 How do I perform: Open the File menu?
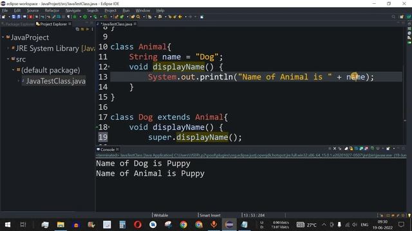5,10
